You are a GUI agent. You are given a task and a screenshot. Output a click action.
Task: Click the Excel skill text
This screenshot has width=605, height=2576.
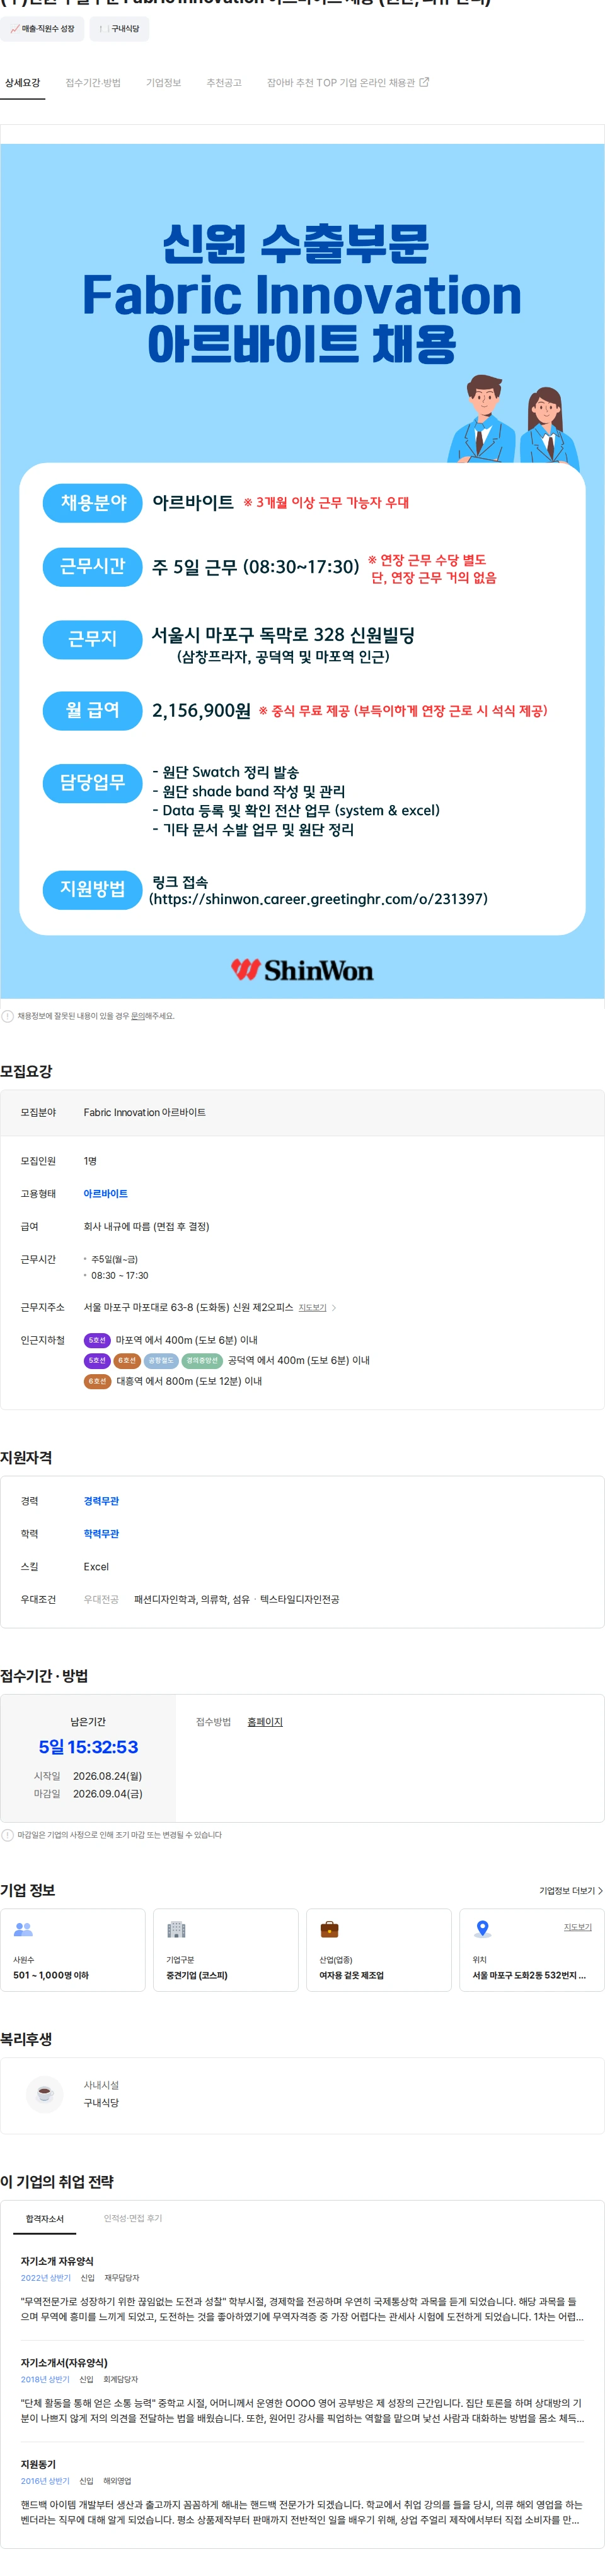point(96,1566)
